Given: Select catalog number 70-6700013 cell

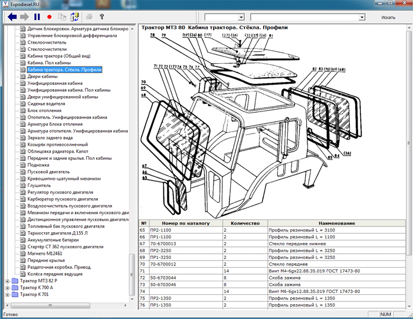Looking at the screenshot, I should [x=186, y=244].
